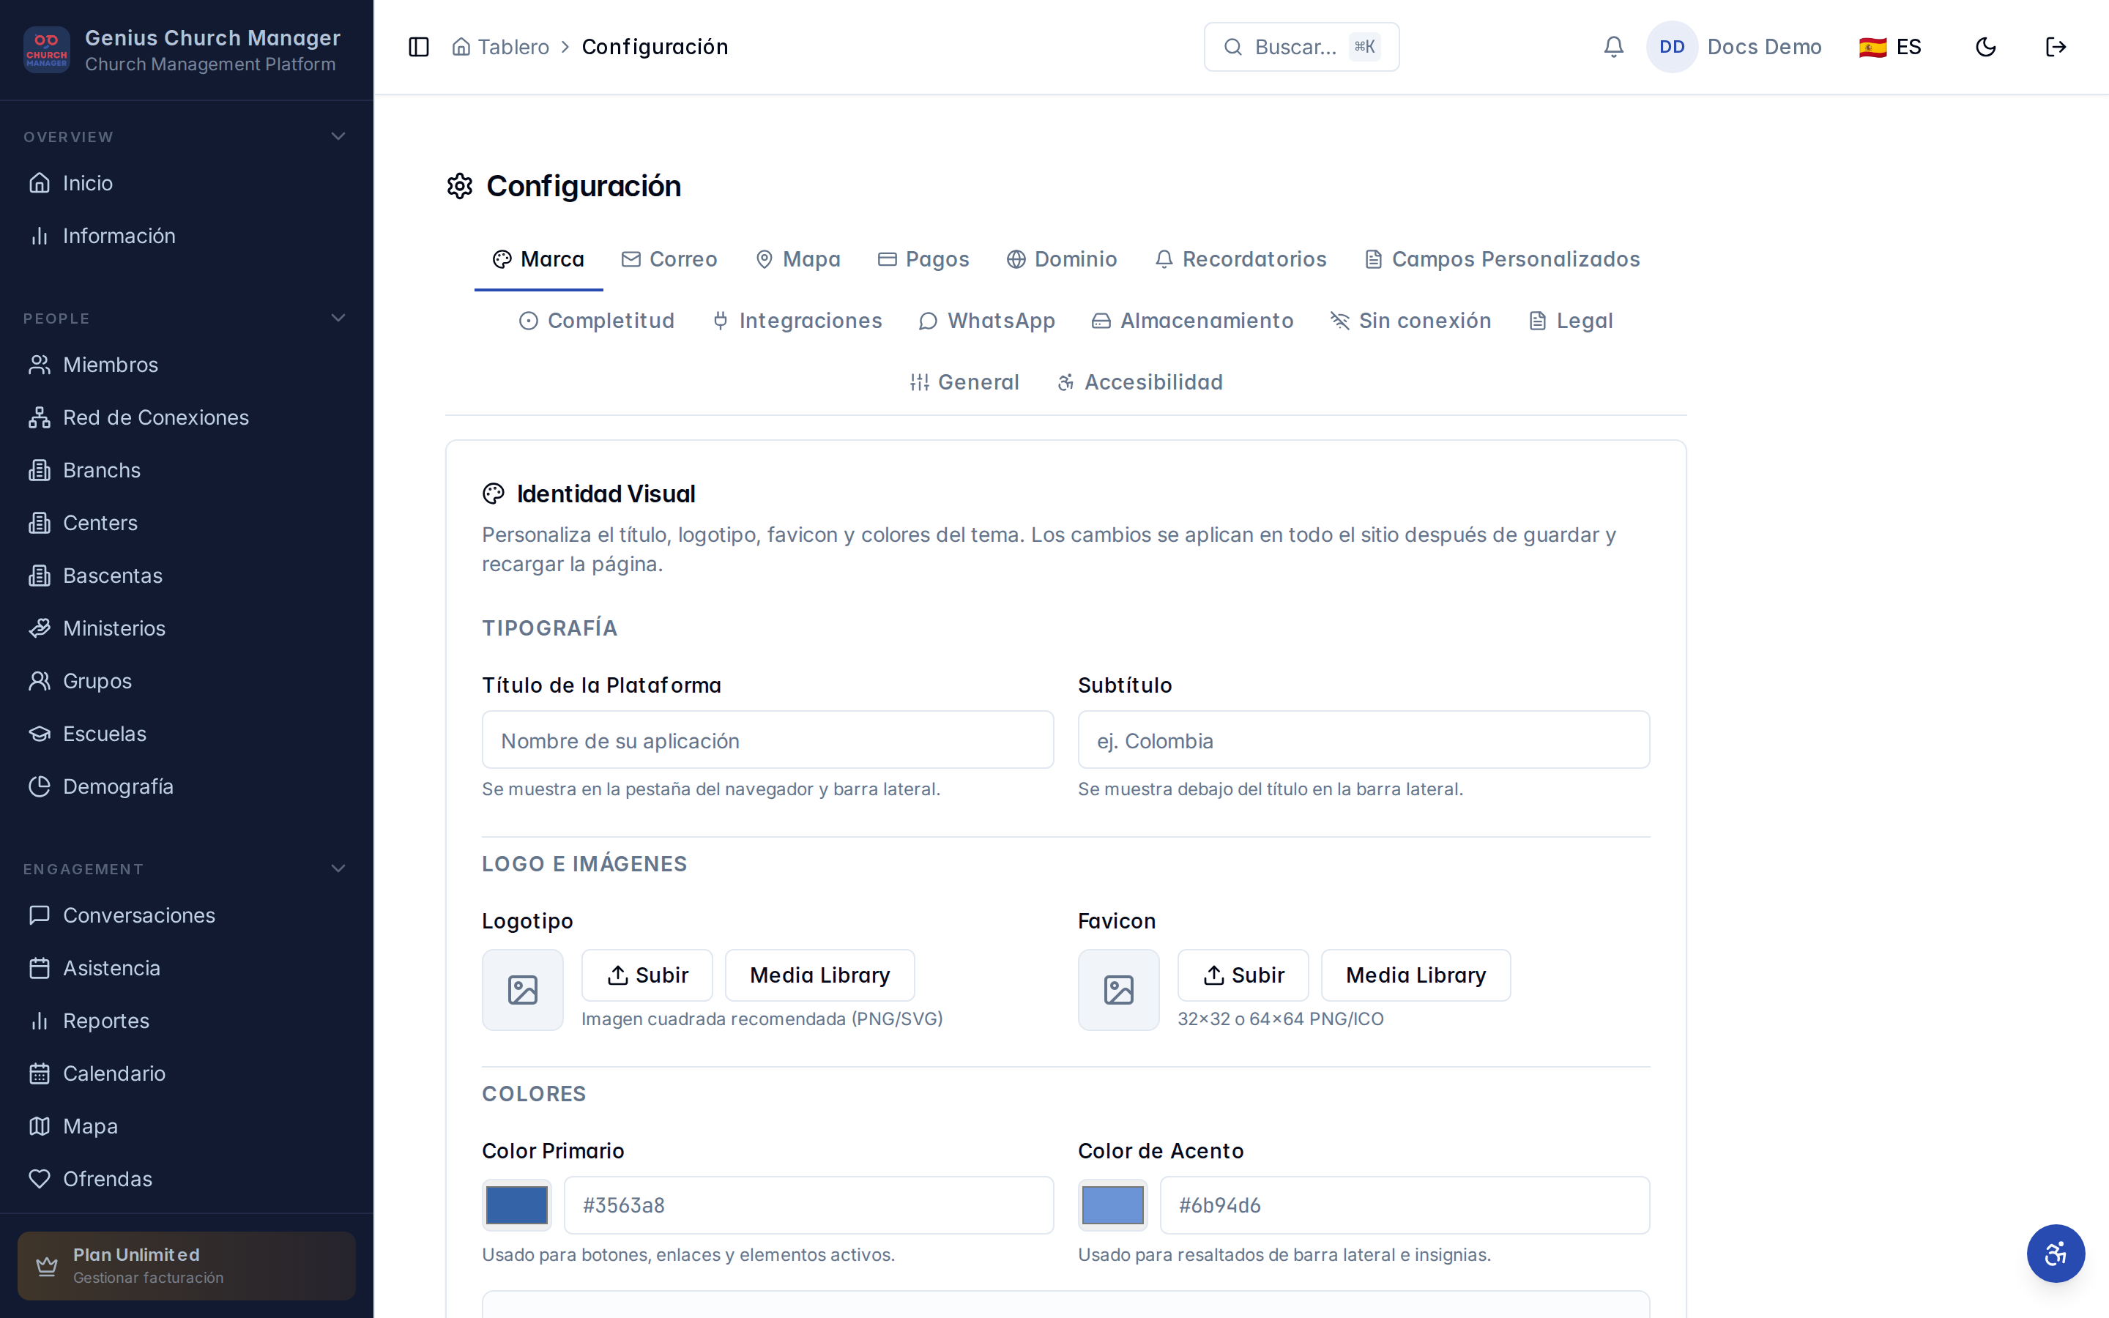The image size is (2109, 1318).
Task: Open the Accesibilidad tab
Action: pos(1140,381)
